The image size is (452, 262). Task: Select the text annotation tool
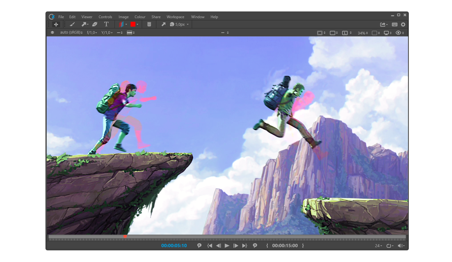pos(106,24)
